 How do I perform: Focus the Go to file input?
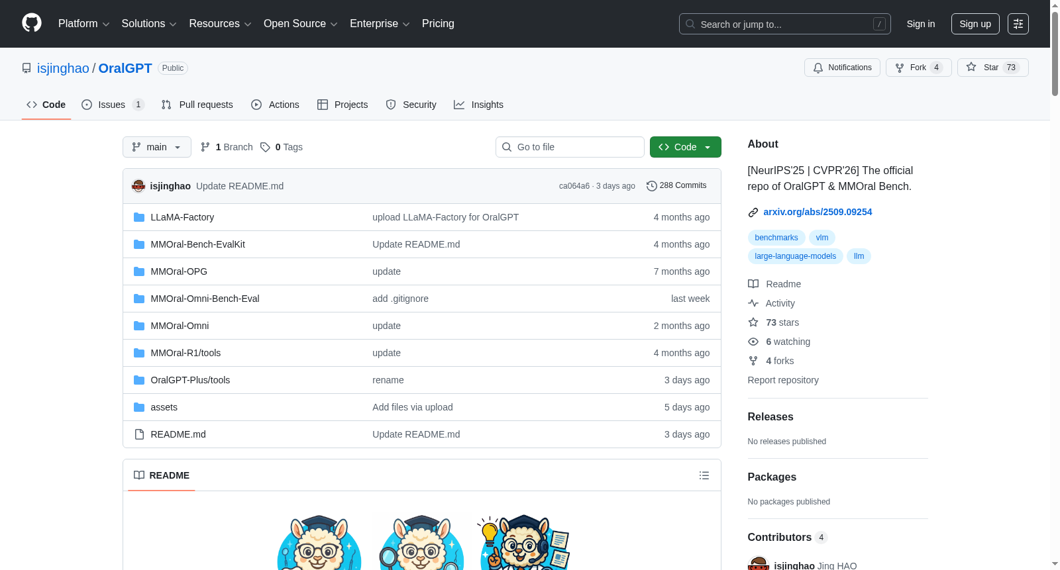point(570,147)
